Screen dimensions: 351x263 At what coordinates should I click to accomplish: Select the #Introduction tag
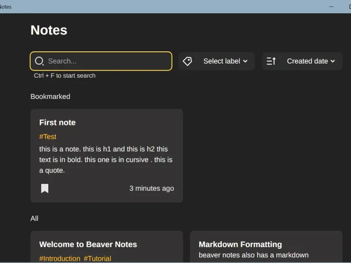tap(60, 259)
